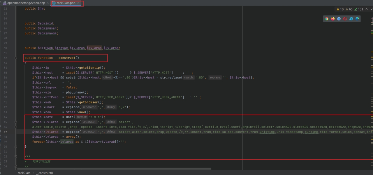Click 'php_uname' function call
Image resolution: width=373 pixels, height=175 pixels.
coord(74,92)
